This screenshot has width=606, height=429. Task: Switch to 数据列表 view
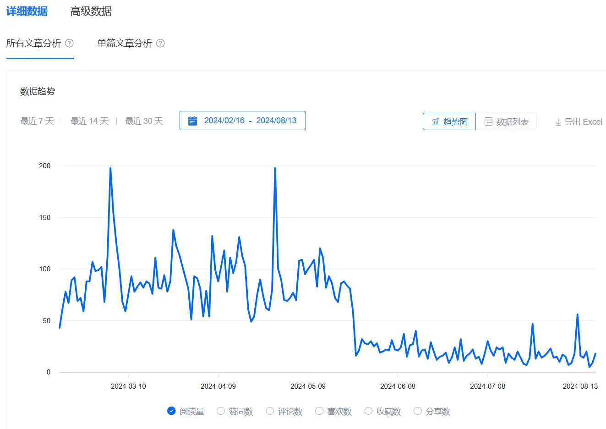(506, 121)
